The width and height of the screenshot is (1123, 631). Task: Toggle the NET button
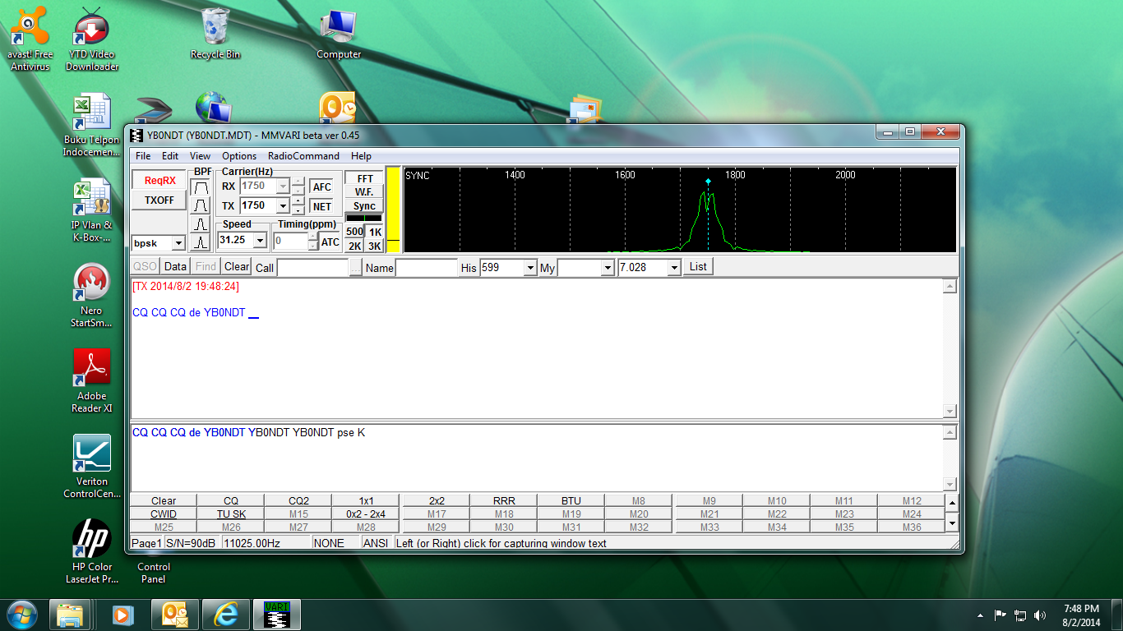point(322,206)
